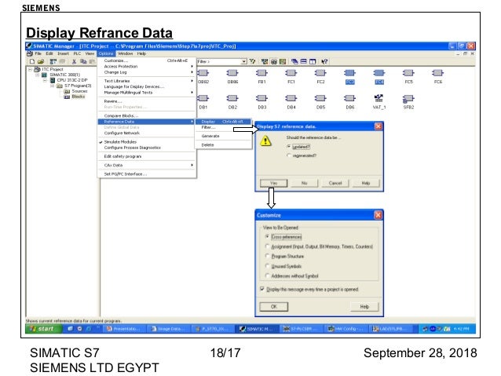The width and height of the screenshot is (501, 376).
Task: Choose Display in the Reference Data submenu
Action: tap(223, 122)
